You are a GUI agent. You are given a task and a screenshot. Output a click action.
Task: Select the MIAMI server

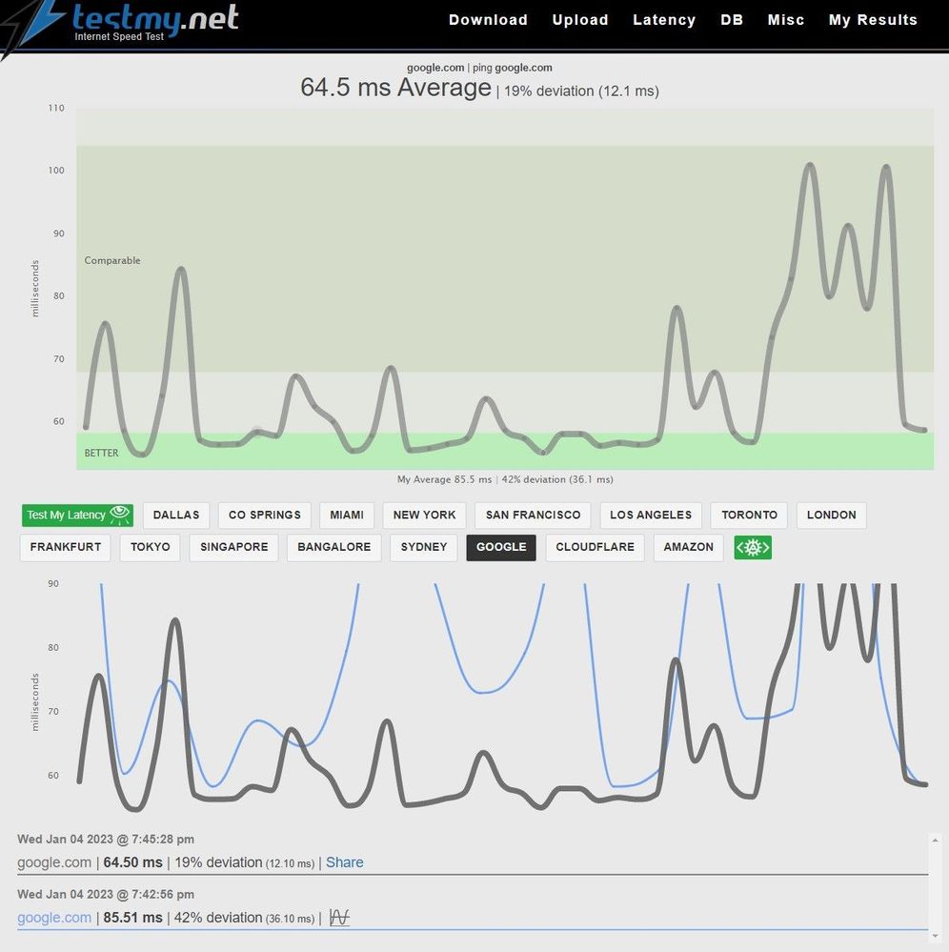point(347,515)
